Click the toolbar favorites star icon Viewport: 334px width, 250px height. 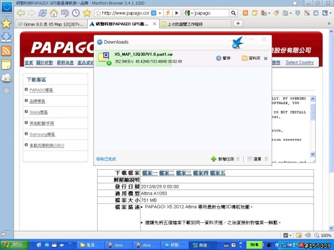[x=87, y=13]
